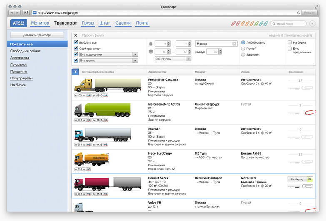Click the blue filter funnel icon
The height and width of the screenshot is (221, 326).
(75, 72)
